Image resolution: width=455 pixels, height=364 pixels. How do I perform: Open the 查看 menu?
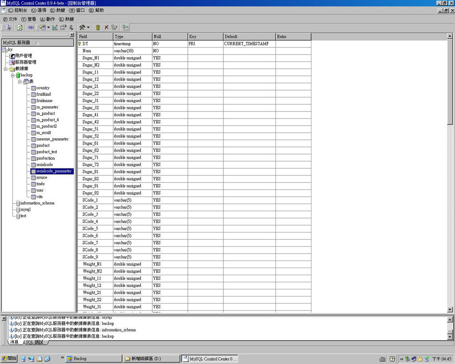[28, 19]
